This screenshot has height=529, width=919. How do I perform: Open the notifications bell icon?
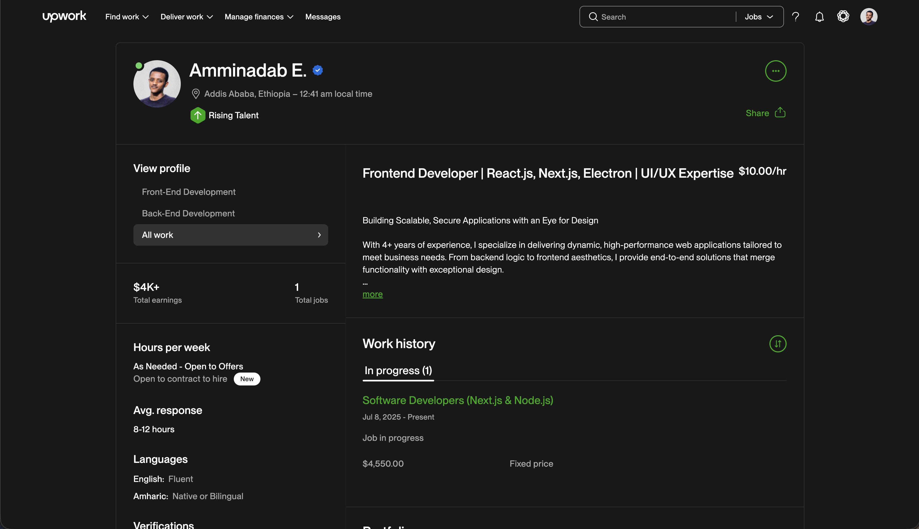819,16
